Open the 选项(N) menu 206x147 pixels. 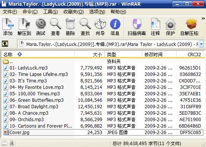[x=97, y=12]
